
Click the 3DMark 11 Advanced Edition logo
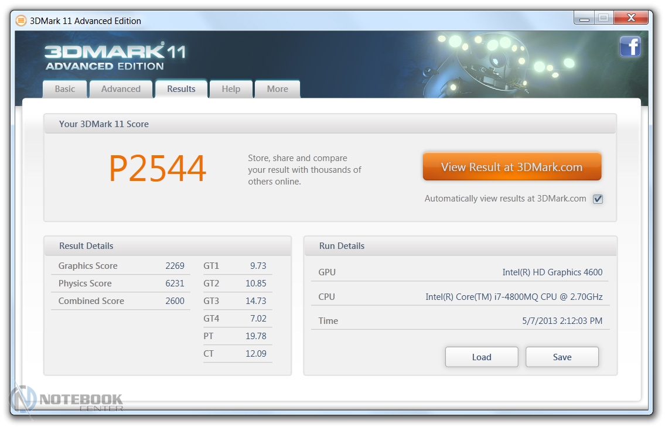[115, 57]
